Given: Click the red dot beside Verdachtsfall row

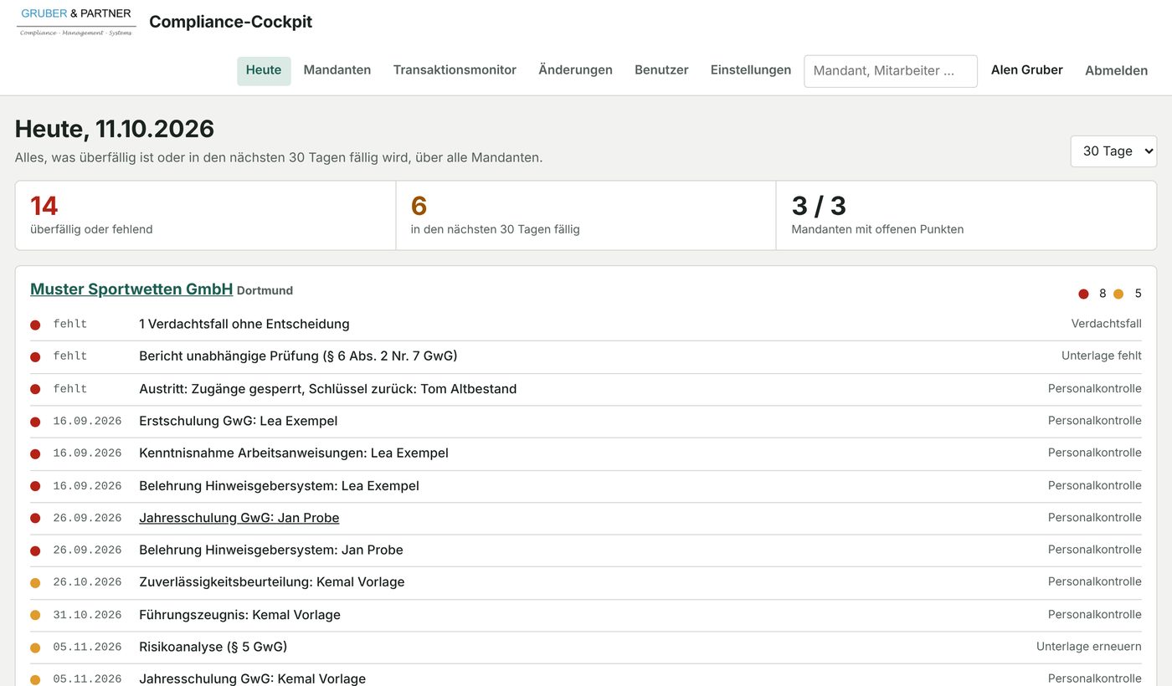Looking at the screenshot, I should click(35, 325).
